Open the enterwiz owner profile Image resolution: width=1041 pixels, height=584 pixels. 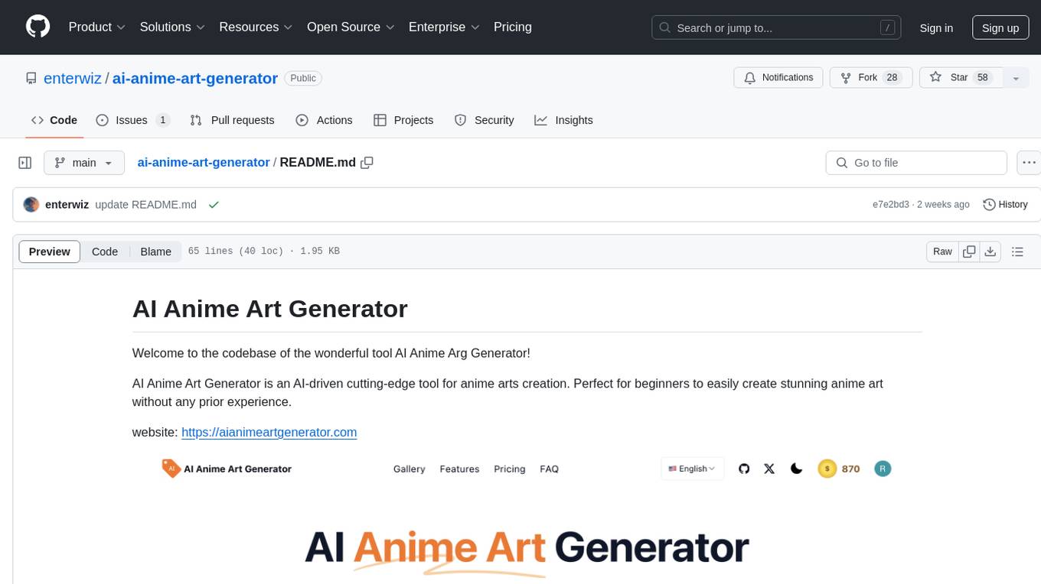click(73, 78)
